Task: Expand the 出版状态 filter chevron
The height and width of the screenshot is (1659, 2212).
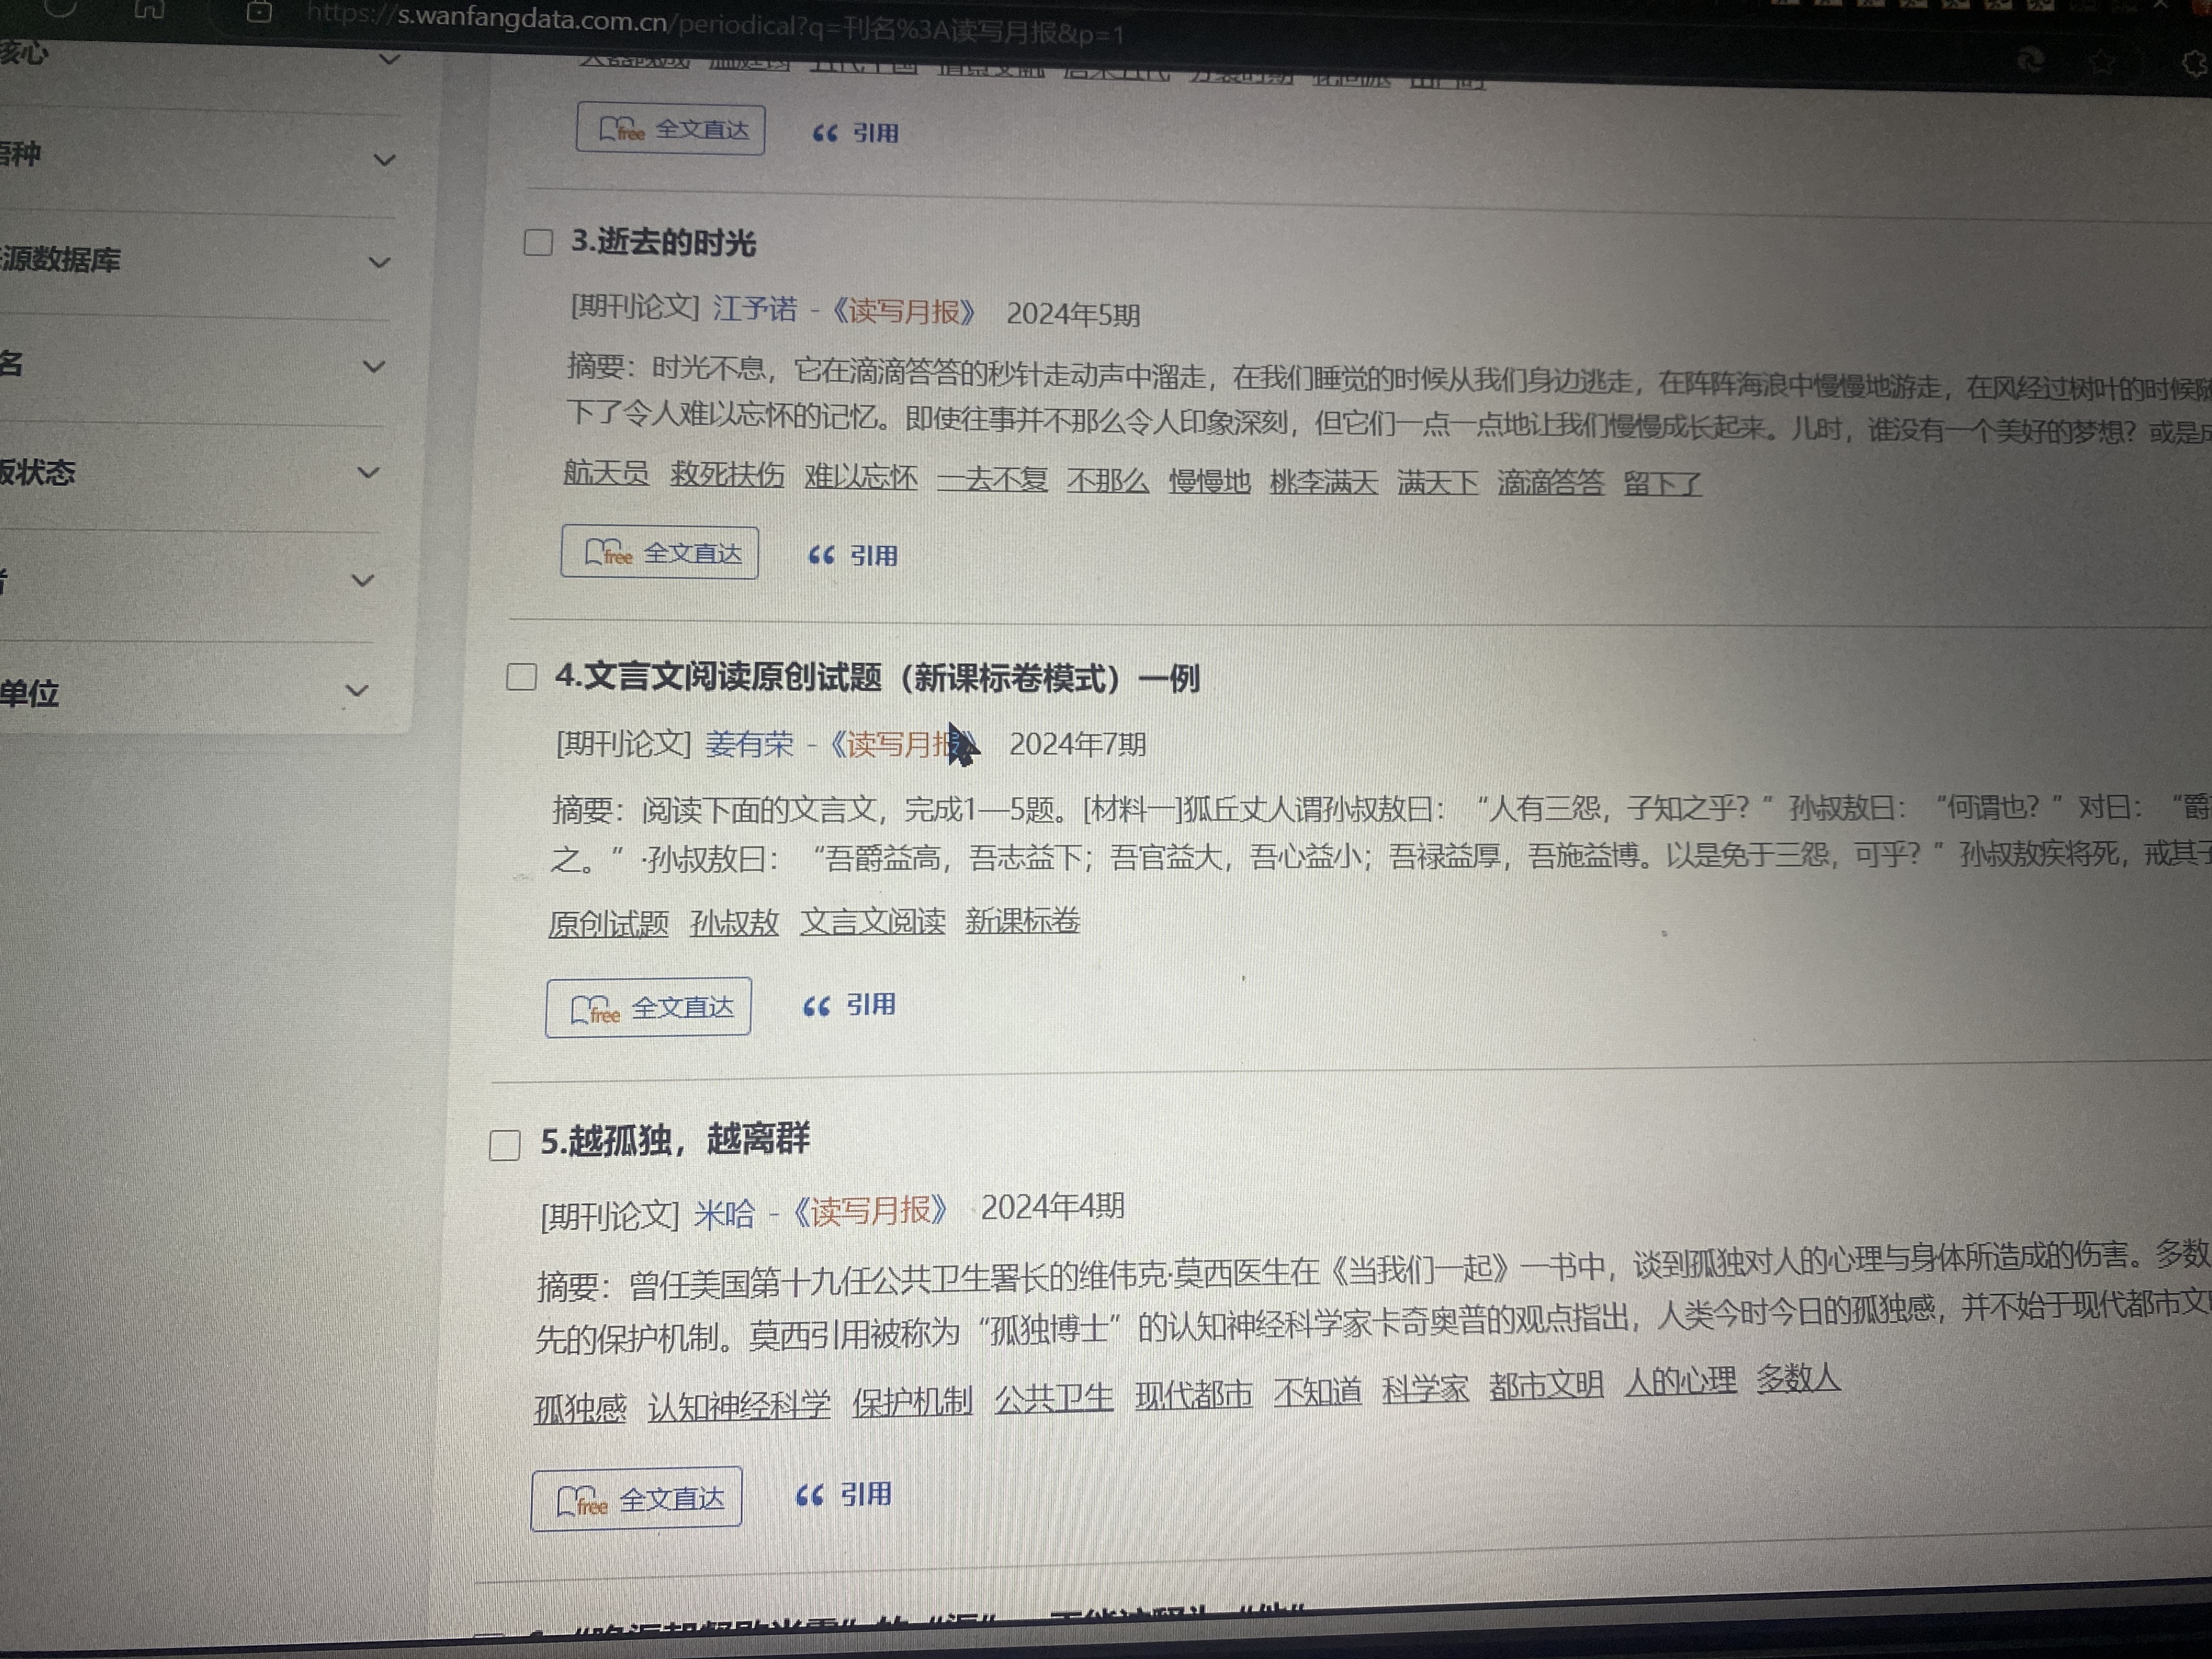Action: tap(369, 472)
